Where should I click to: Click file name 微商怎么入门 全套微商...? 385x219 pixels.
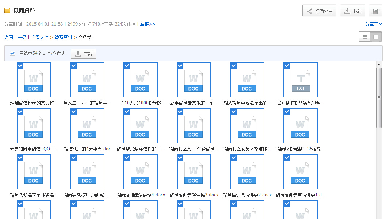tap(194, 149)
